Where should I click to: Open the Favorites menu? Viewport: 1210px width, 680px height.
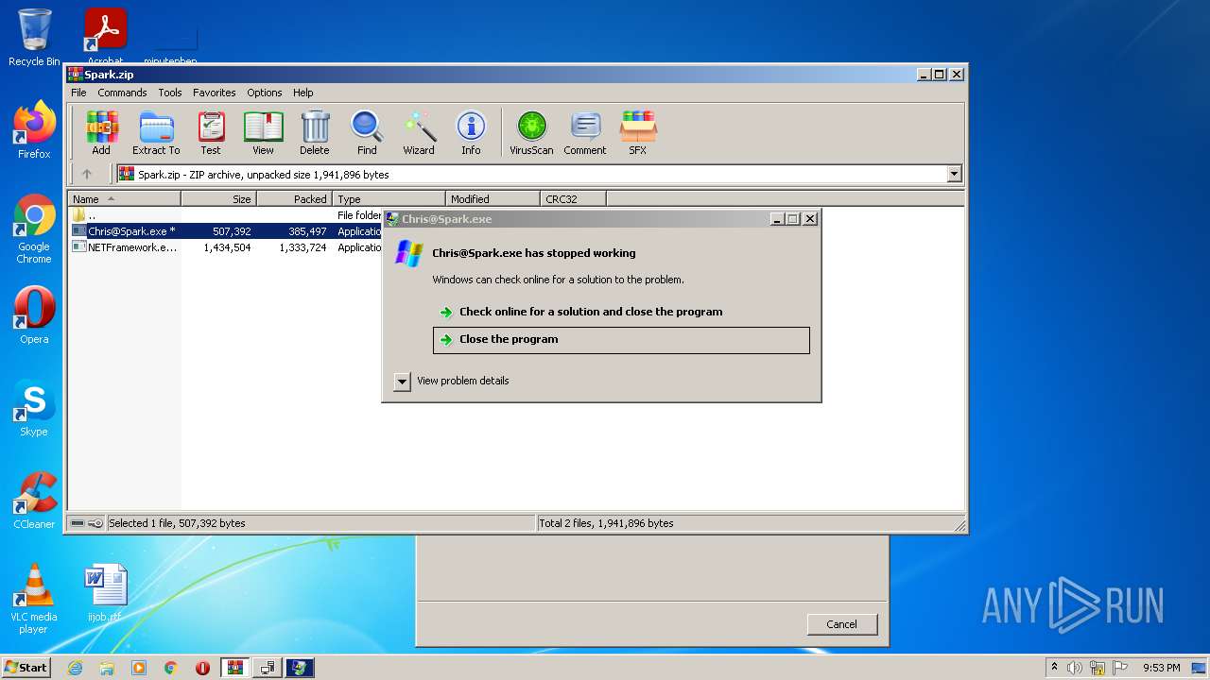click(x=215, y=93)
